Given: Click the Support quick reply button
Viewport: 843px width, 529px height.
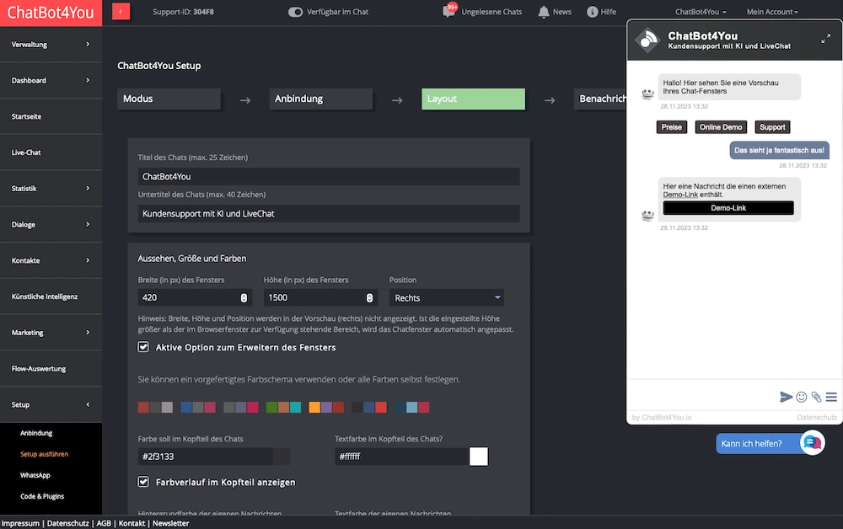Looking at the screenshot, I should click(772, 127).
